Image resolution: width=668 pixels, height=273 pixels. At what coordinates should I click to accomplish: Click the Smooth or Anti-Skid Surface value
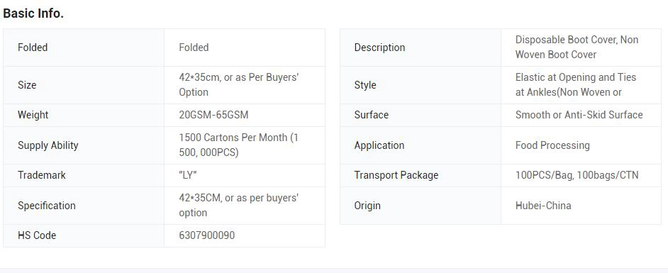[579, 115]
